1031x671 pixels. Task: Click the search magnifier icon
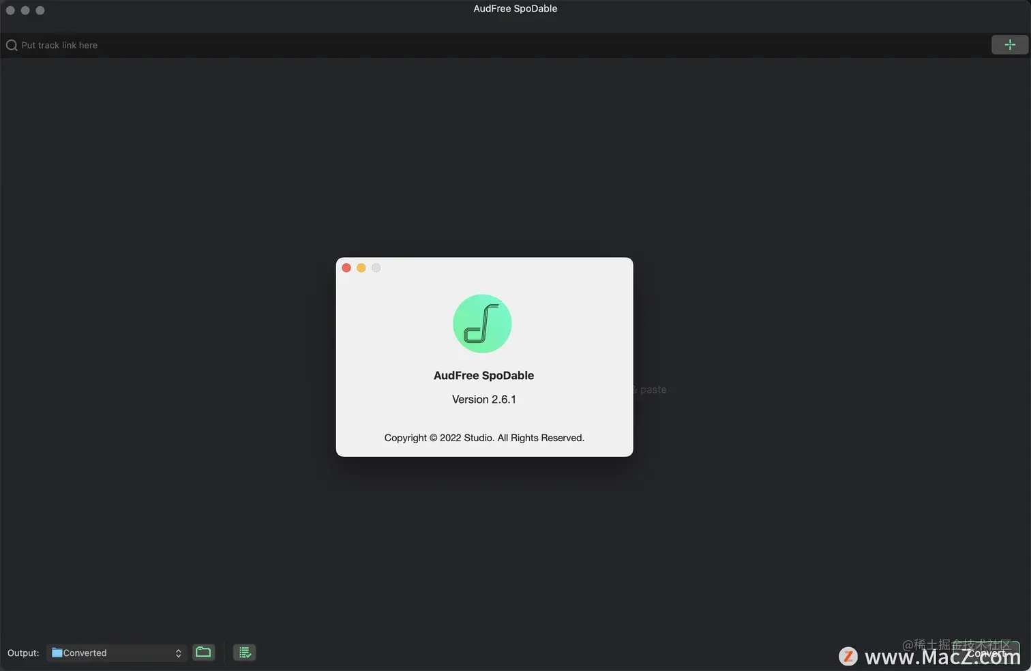[x=12, y=46]
